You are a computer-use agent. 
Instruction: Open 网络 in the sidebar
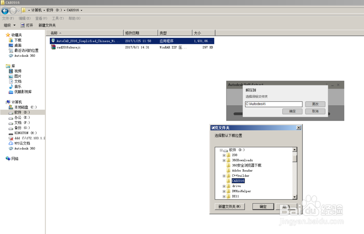[15, 159]
